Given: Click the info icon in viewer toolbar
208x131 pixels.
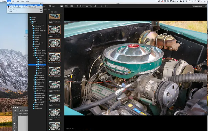Looking at the screenshot, I should click(x=105, y=6).
